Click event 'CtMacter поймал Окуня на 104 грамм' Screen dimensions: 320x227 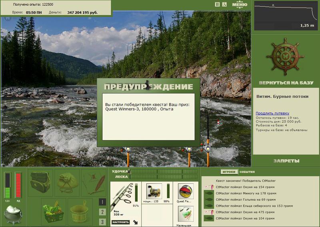coord(245,219)
